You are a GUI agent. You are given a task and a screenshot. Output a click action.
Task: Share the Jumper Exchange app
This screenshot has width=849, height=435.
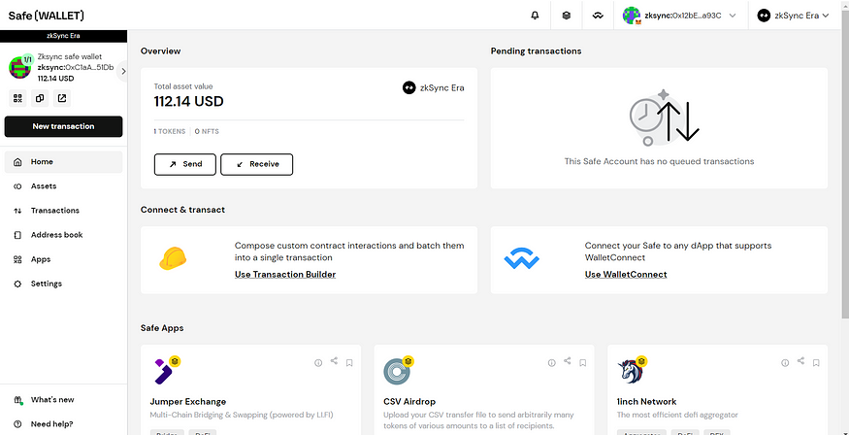coord(334,361)
